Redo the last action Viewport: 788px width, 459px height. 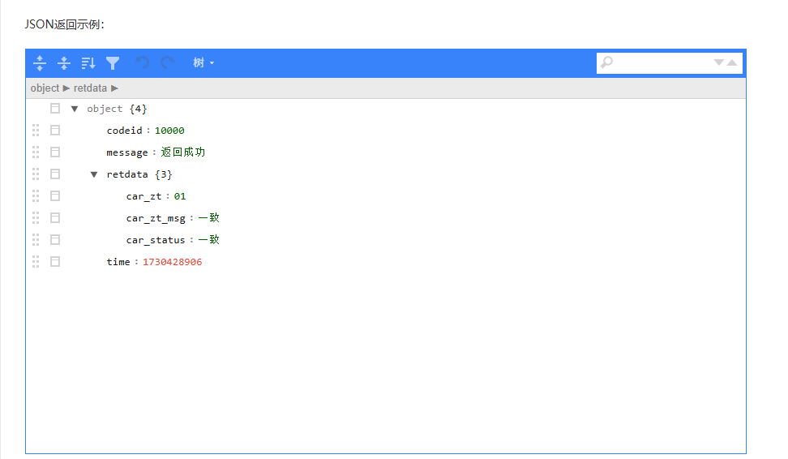(167, 62)
